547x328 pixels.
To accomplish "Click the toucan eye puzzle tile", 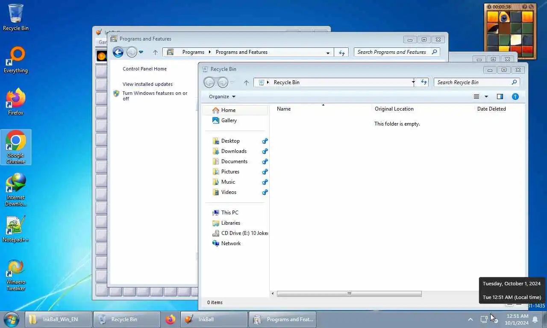I will click(x=505, y=17).
